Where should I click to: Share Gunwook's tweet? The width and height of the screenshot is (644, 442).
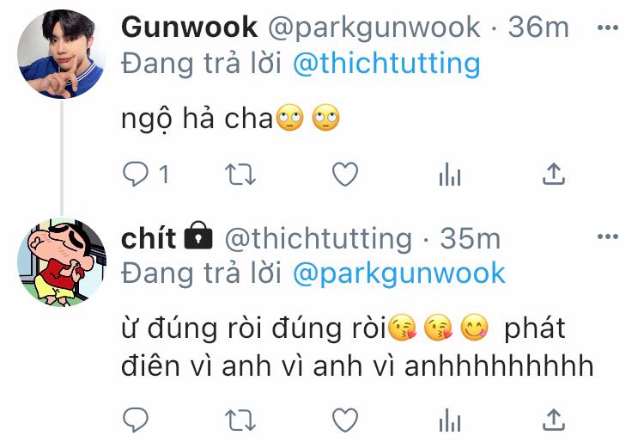tap(554, 174)
